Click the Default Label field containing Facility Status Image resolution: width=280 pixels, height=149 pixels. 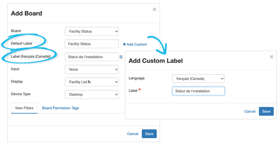[92, 44]
